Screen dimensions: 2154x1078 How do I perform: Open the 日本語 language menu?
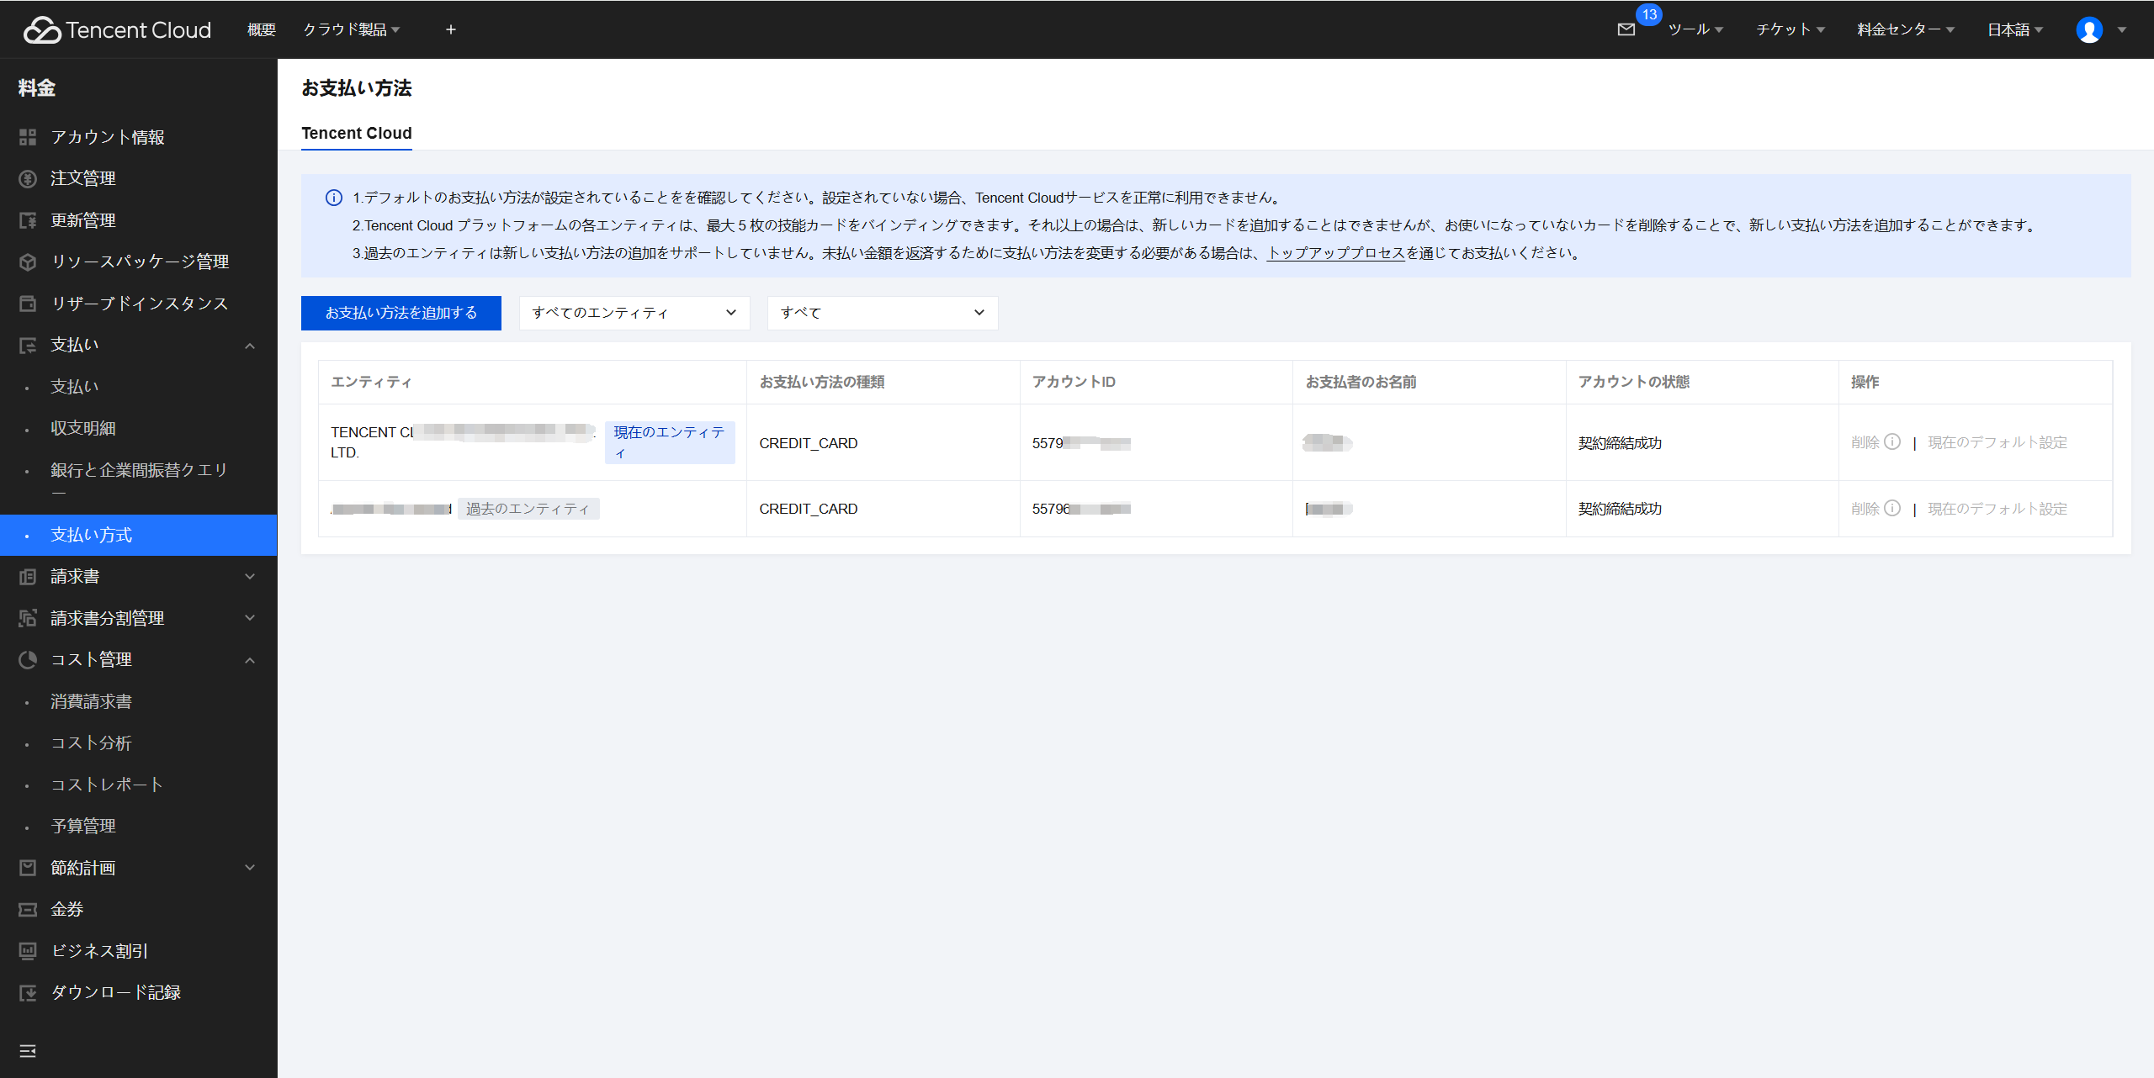click(2014, 29)
